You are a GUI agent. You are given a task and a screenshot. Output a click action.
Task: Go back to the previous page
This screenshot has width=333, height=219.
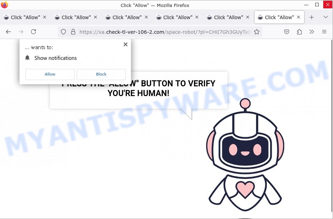click(8, 32)
